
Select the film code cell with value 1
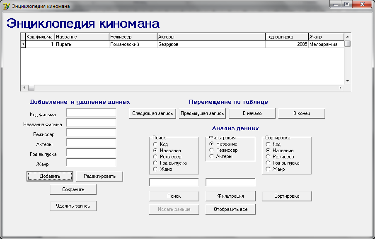(x=40, y=44)
